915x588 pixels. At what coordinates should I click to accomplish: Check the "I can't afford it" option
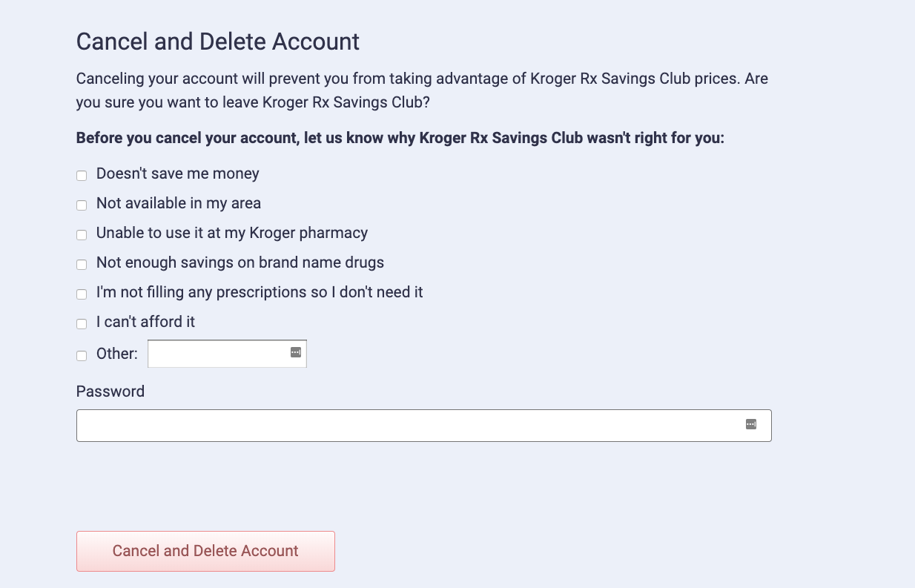[82, 323]
